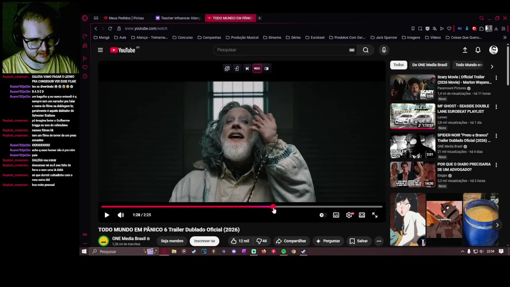Click the video progress bar scrubber

(x=273, y=207)
